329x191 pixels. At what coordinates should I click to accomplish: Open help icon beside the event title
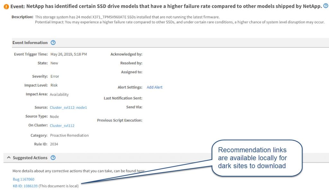click(x=326, y=6)
